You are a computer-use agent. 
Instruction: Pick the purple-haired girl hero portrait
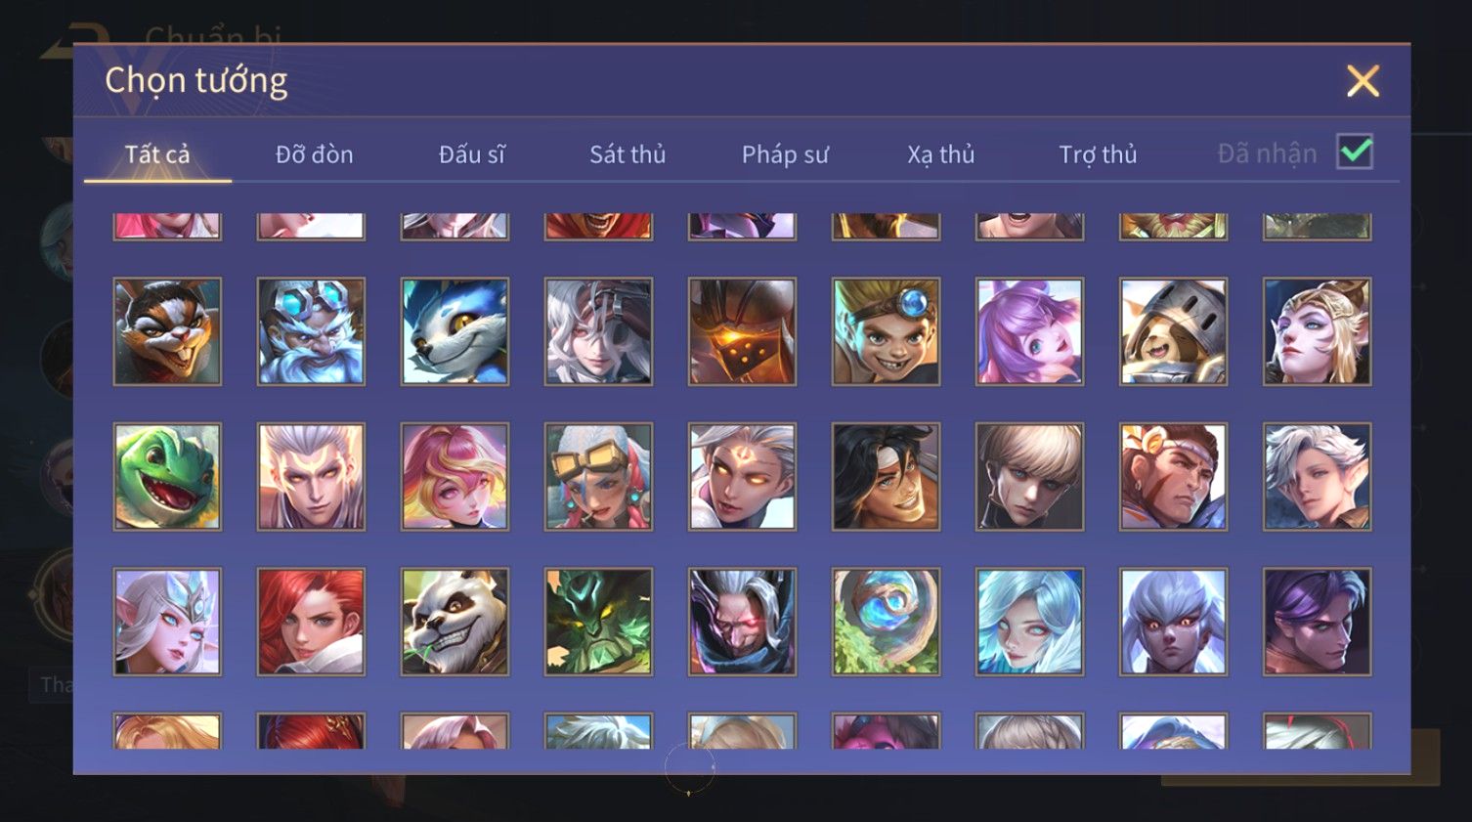(x=1029, y=331)
